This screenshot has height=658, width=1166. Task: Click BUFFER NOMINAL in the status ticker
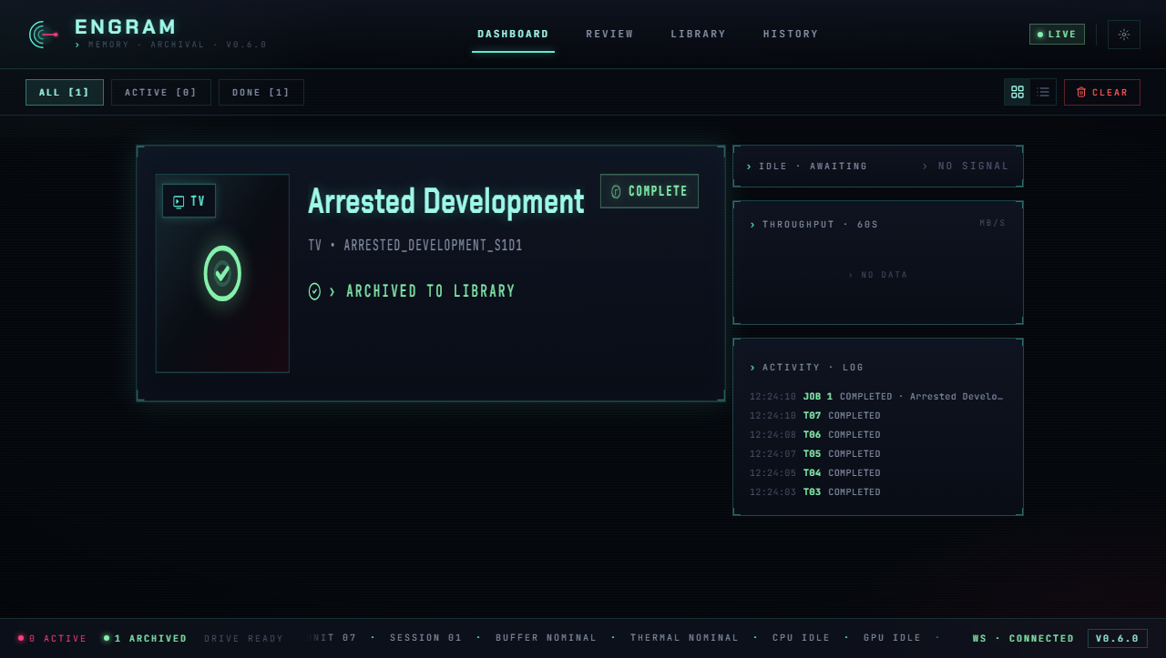[547, 638]
